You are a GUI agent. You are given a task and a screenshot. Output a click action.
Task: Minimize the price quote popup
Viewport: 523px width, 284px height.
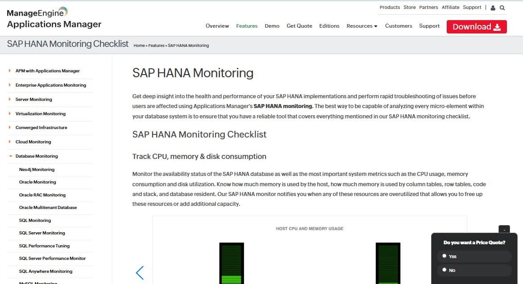[x=504, y=229]
